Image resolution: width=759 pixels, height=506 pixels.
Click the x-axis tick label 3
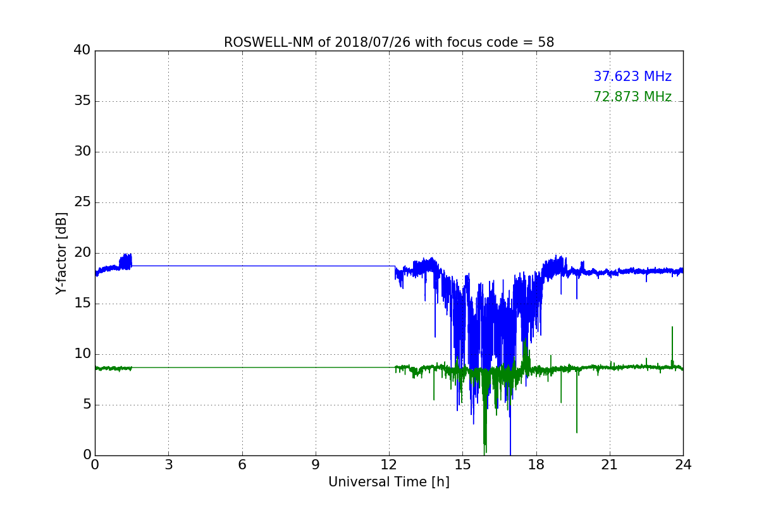click(x=168, y=464)
